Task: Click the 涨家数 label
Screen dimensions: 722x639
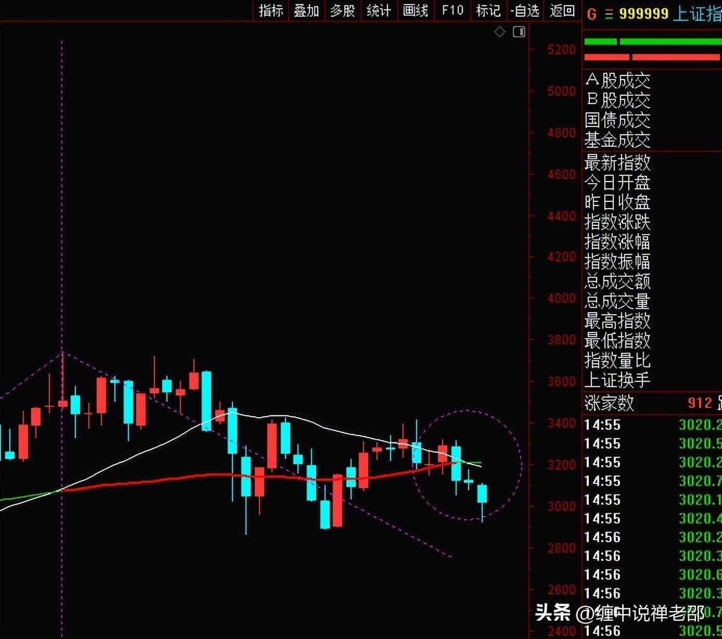Action: coord(609,403)
